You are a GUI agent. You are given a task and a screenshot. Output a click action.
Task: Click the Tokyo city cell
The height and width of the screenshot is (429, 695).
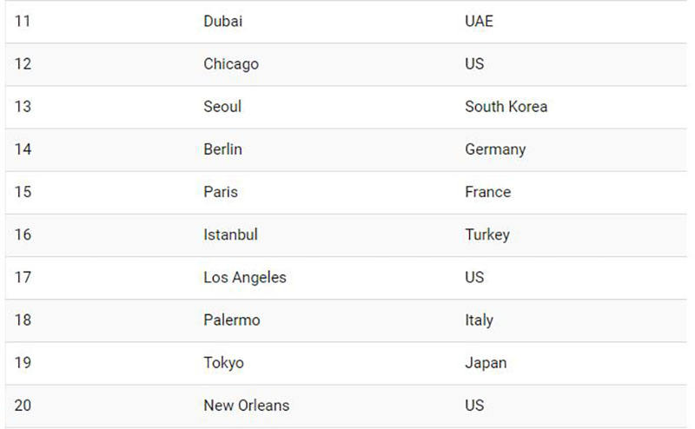[223, 362]
